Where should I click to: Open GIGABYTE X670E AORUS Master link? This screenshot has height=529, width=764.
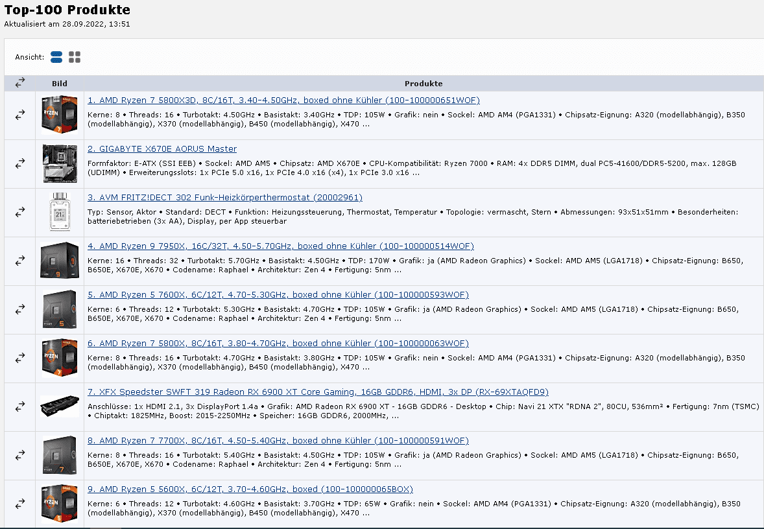(162, 149)
